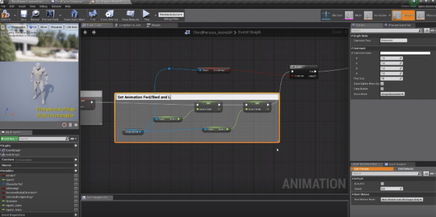Open the Move Mode Group Movement dropdown
This screenshot has height=217, width=436.
pyautogui.click(x=393, y=94)
